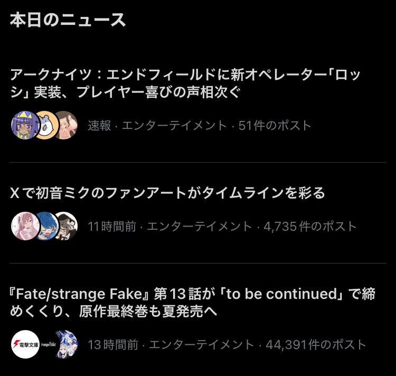
Task: Tap the strange Fake white-haired character avatar
Action: point(65,344)
